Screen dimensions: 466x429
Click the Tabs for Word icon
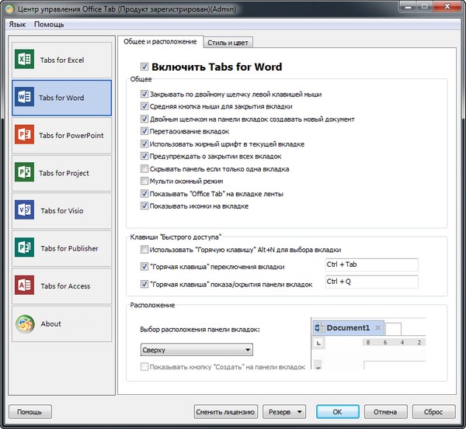click(24, 98)
